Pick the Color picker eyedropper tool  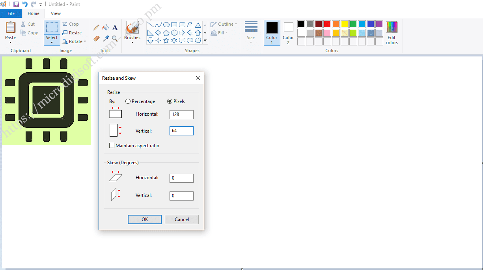point(105,39)
